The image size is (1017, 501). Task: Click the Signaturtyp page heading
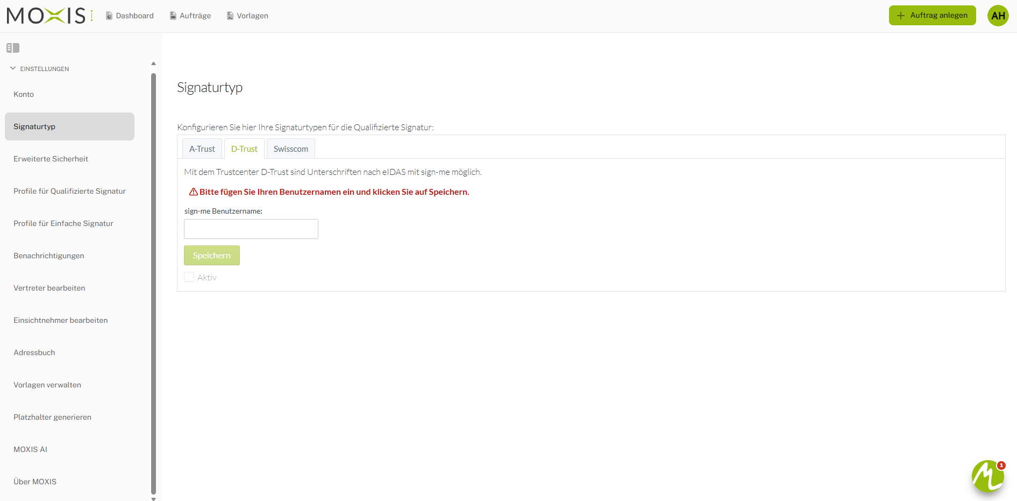(210, 88)
